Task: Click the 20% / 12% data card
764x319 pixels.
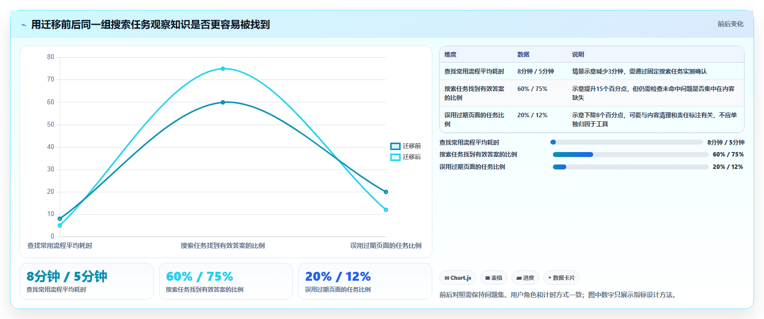Action: coord(365,281)
